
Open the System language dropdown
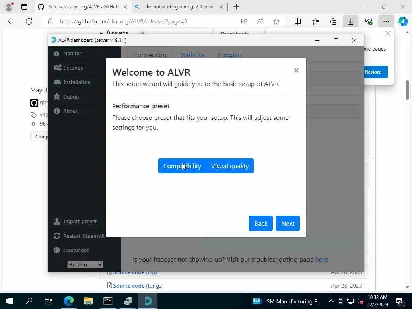tap(85, 265)
